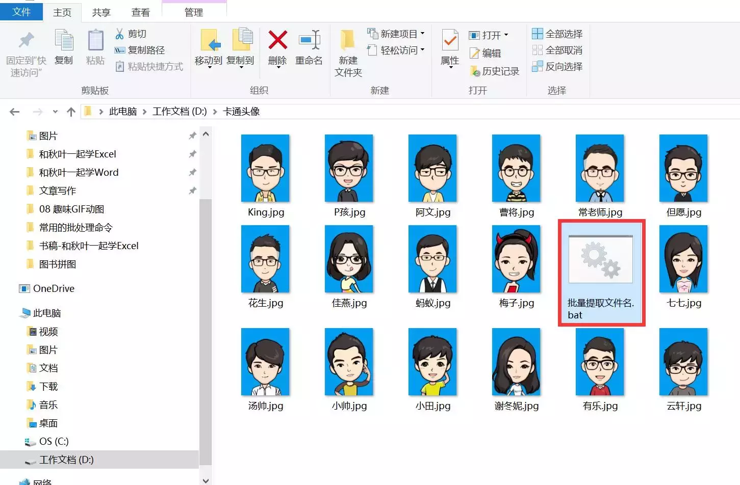Click 粘贴快捷方式 (Paste shortcut)
This screenshot has width=740, height=485.
click(x=149, y=66)
